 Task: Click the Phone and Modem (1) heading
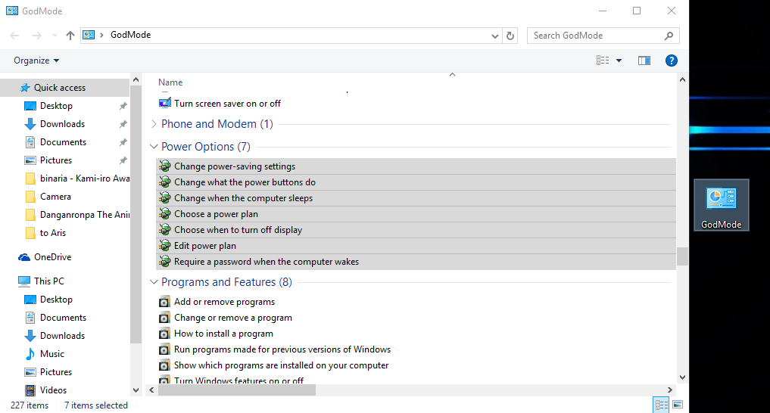coord(217,124)
